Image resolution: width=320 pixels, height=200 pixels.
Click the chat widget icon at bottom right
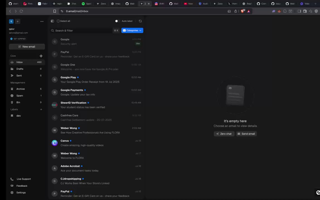point(318,192)
